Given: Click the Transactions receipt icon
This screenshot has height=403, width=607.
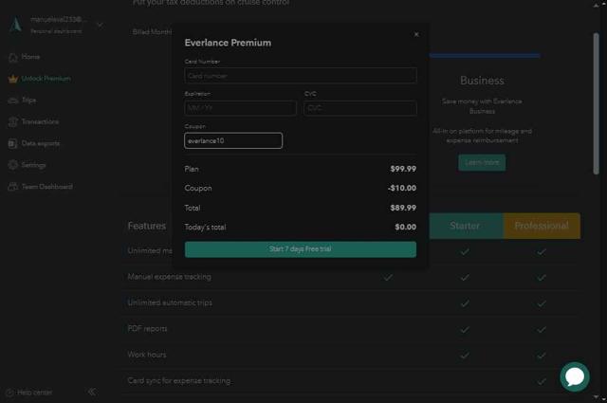Looking at the screenshot, I should 13,122.
